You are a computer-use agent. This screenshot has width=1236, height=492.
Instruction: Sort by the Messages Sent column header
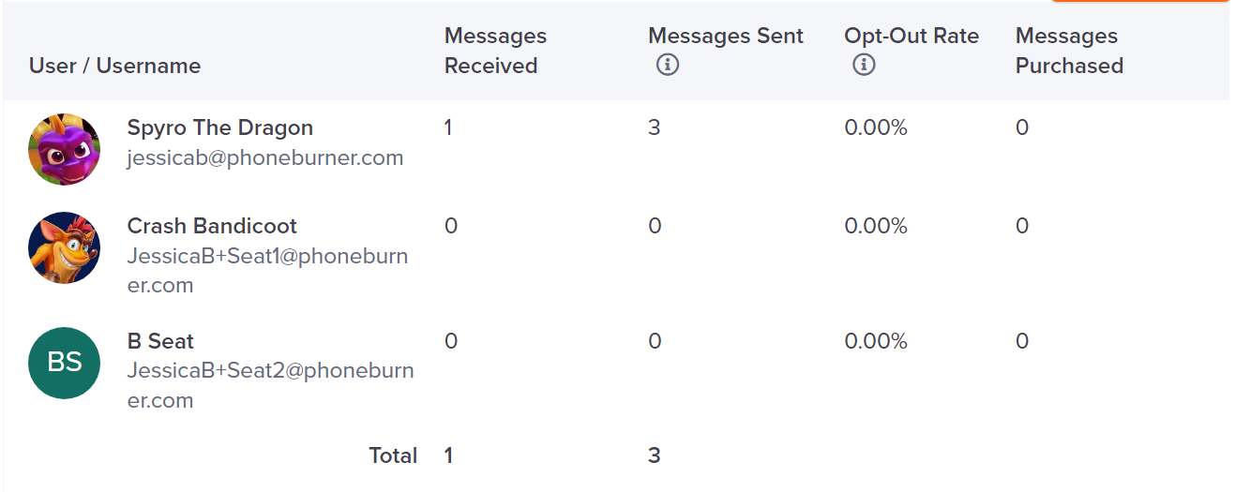tap(726, 36)
